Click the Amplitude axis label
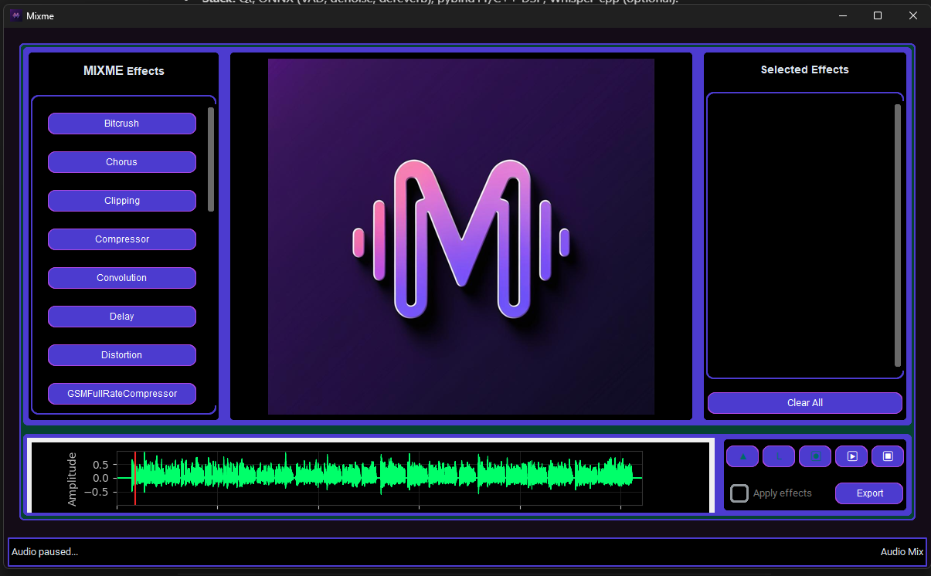The height and width of the screenshot is (576, 931). point(73,479)
